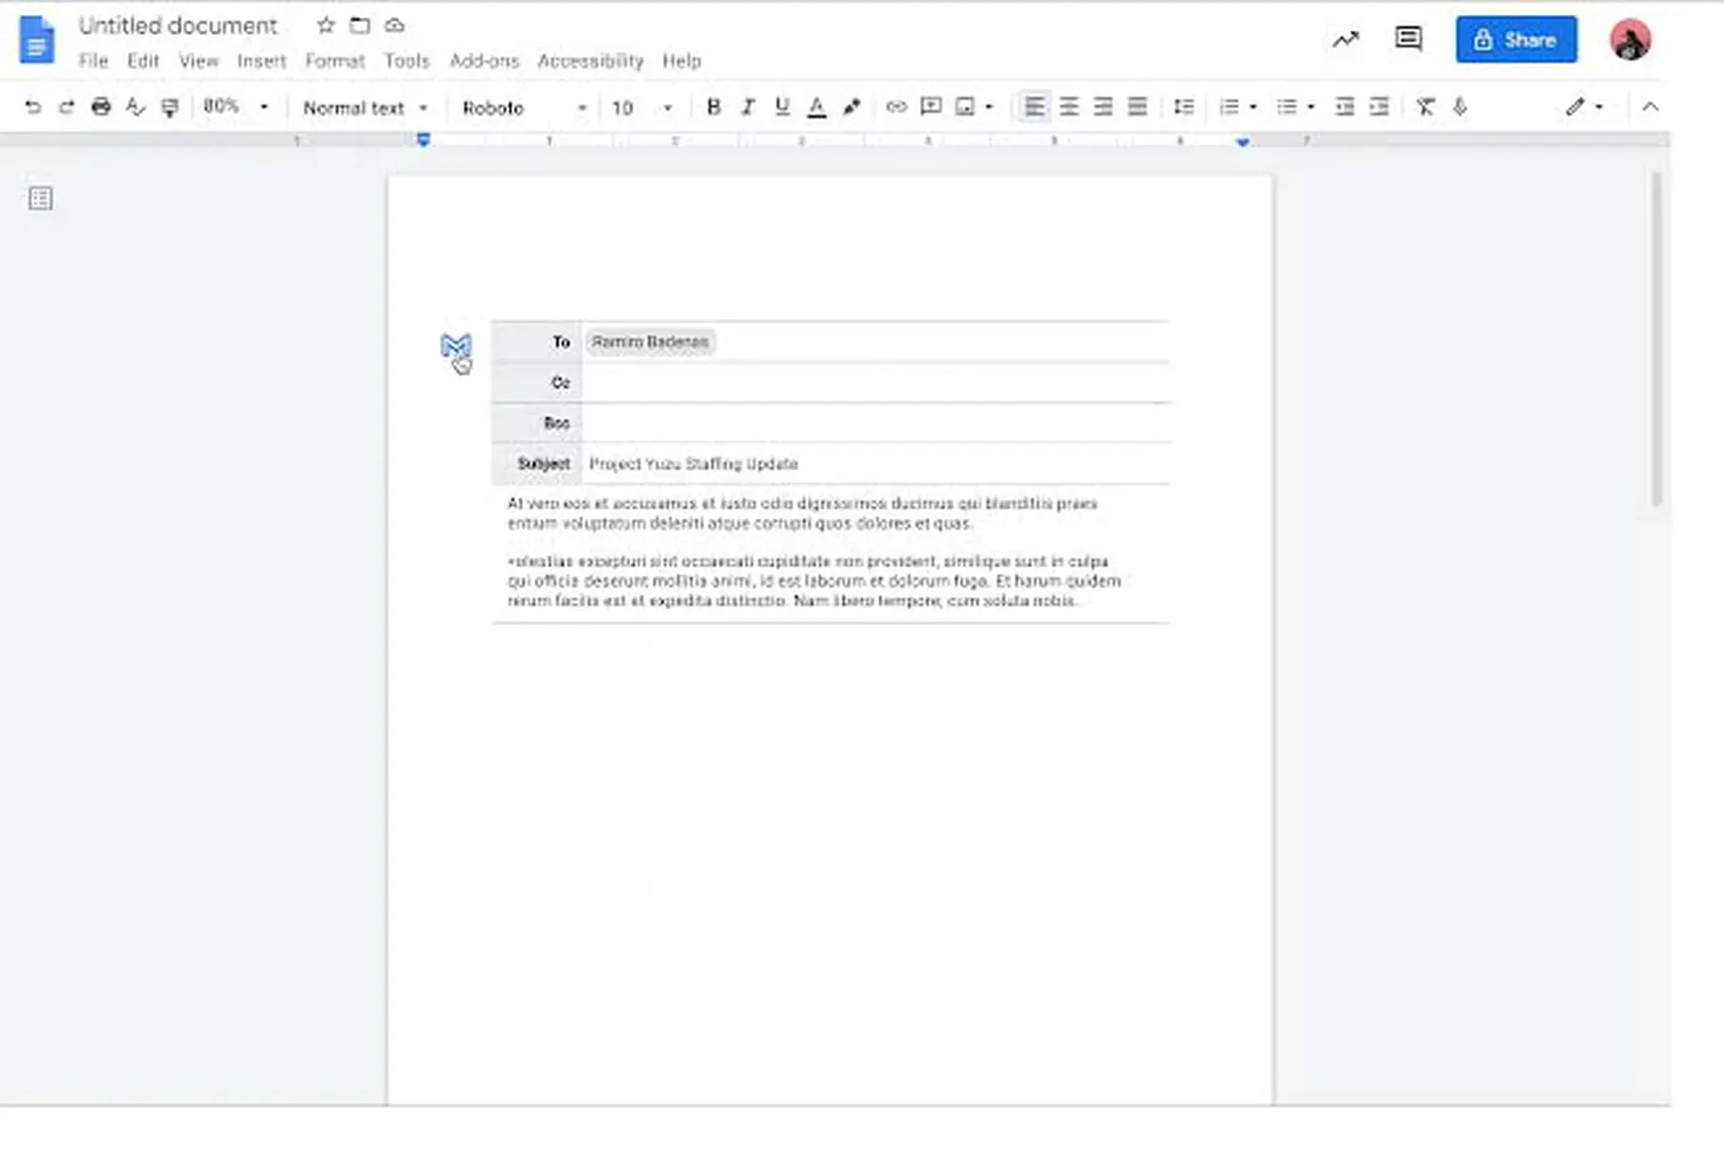This screenshot has height=1149, width=1724.
Task: Open the Roboto font dropdown
Action: click(x=524, y=108)
